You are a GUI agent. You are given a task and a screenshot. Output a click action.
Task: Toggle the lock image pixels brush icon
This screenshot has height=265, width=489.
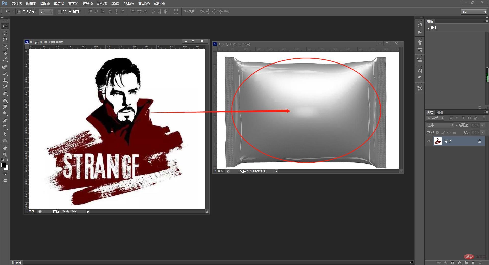pyautogui.click(x=443, y=132)
